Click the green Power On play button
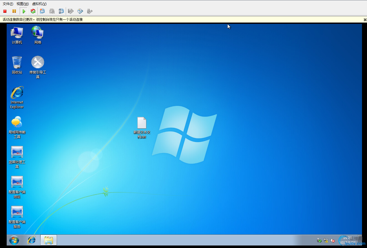Viewport: 367px width, 248px height. click(24, 11)
